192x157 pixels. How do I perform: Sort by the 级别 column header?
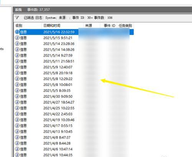click(28, 25)
